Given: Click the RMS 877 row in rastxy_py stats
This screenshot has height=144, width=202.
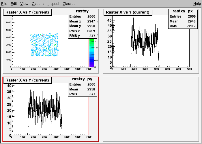Looking at the screenshot, I should [x=82, y=94].
